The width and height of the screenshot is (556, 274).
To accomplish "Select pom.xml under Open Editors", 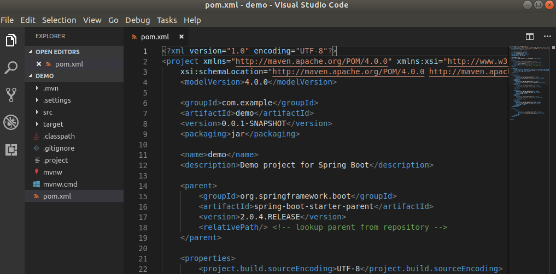I will pyautogui.click(x=74, y=64).
